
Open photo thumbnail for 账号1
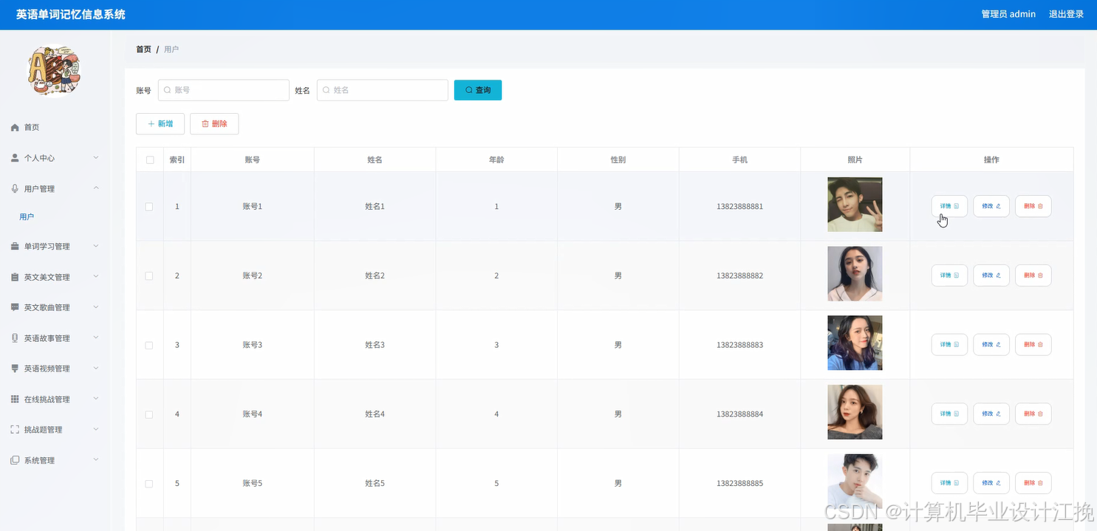pos(855,205)
